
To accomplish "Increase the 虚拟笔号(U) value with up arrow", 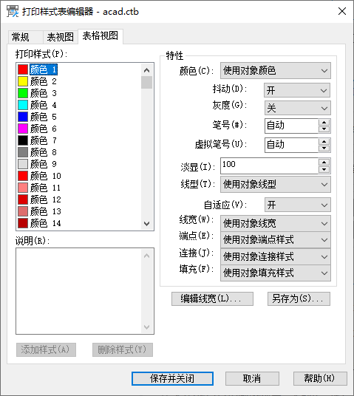I will tap(324, 142).
